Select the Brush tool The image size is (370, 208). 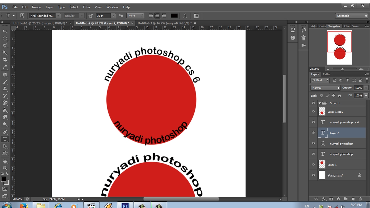pos(5,82)
